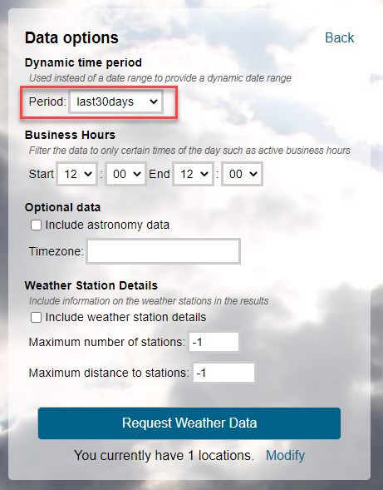Open the Business Hours Start hour dropdown
The height and width of the screenshot is (490, 383).
pyautogui.click(x=76, y=174)
